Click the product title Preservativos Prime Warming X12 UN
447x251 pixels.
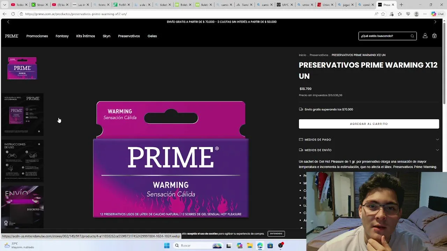click(x=368, y=70)
